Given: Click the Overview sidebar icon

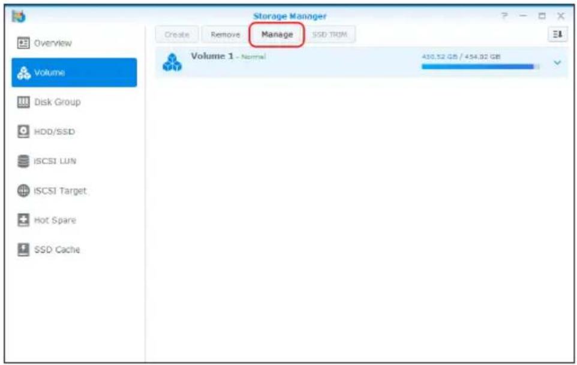Looking at the screenshot, I should 23,43.
